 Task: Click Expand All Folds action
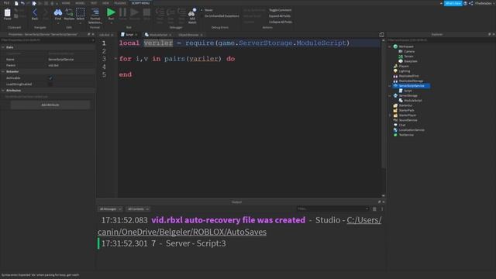[280, 16]
